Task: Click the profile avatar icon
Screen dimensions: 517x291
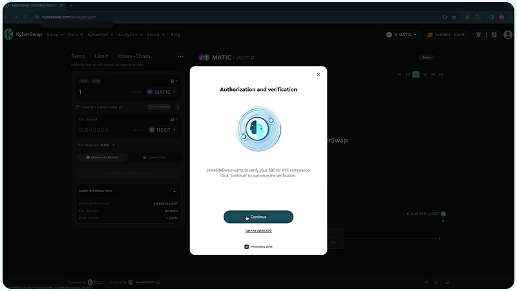Action: point(508,35)
